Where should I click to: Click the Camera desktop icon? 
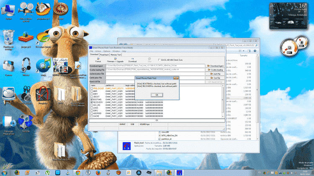click(x=8, y=68)
